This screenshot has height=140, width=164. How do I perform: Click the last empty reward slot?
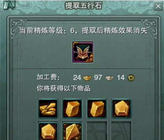[121, 131]
